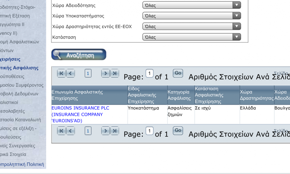Expand Χώρα Δραστηριότητας εντός ΕΕ-ΕΟΧ dropdown
This screenshot has height=174, width=290.
click(x=192, y=26)
